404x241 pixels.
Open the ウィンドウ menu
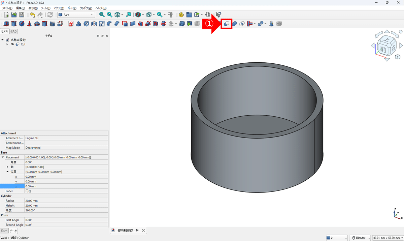(86, 8)
